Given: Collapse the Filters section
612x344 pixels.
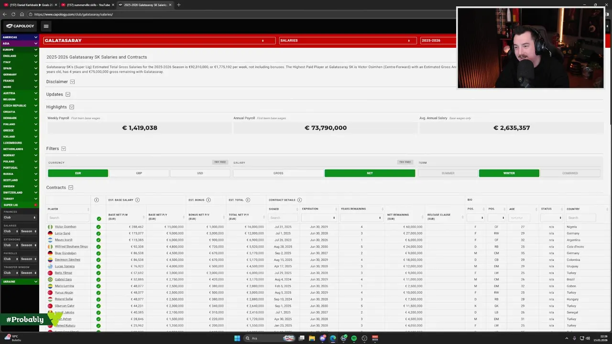Looking at the screenshot, I should 63,149.
